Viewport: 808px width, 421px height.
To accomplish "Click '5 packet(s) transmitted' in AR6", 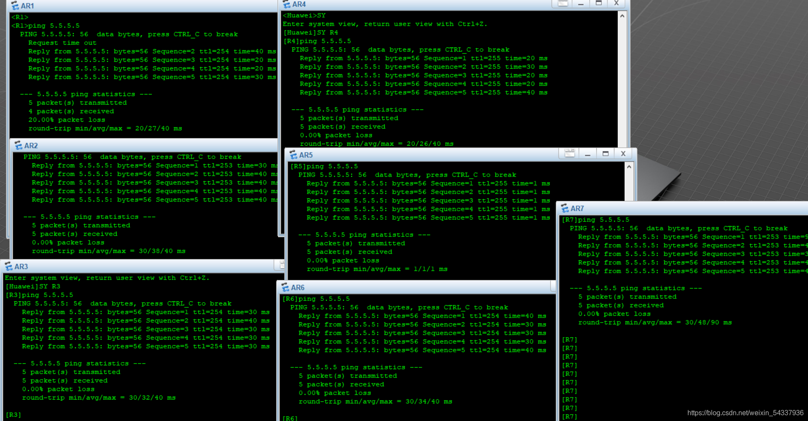I will (348, 376).
